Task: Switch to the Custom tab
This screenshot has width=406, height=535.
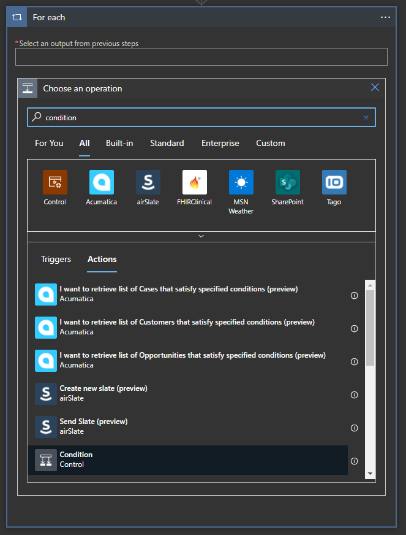Action: (x=271, y=144)
